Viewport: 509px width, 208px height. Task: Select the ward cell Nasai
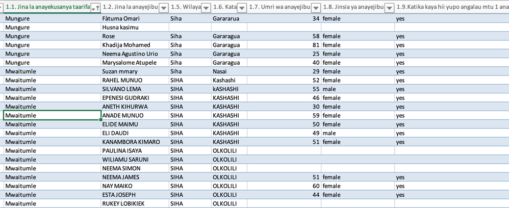pyautogui.click(x=229, y=71)
